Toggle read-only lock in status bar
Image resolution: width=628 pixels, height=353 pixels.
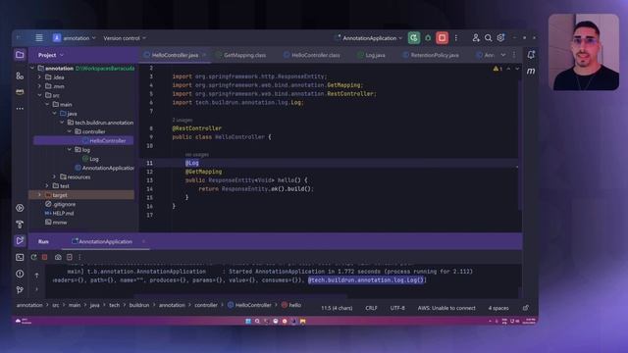526,308
